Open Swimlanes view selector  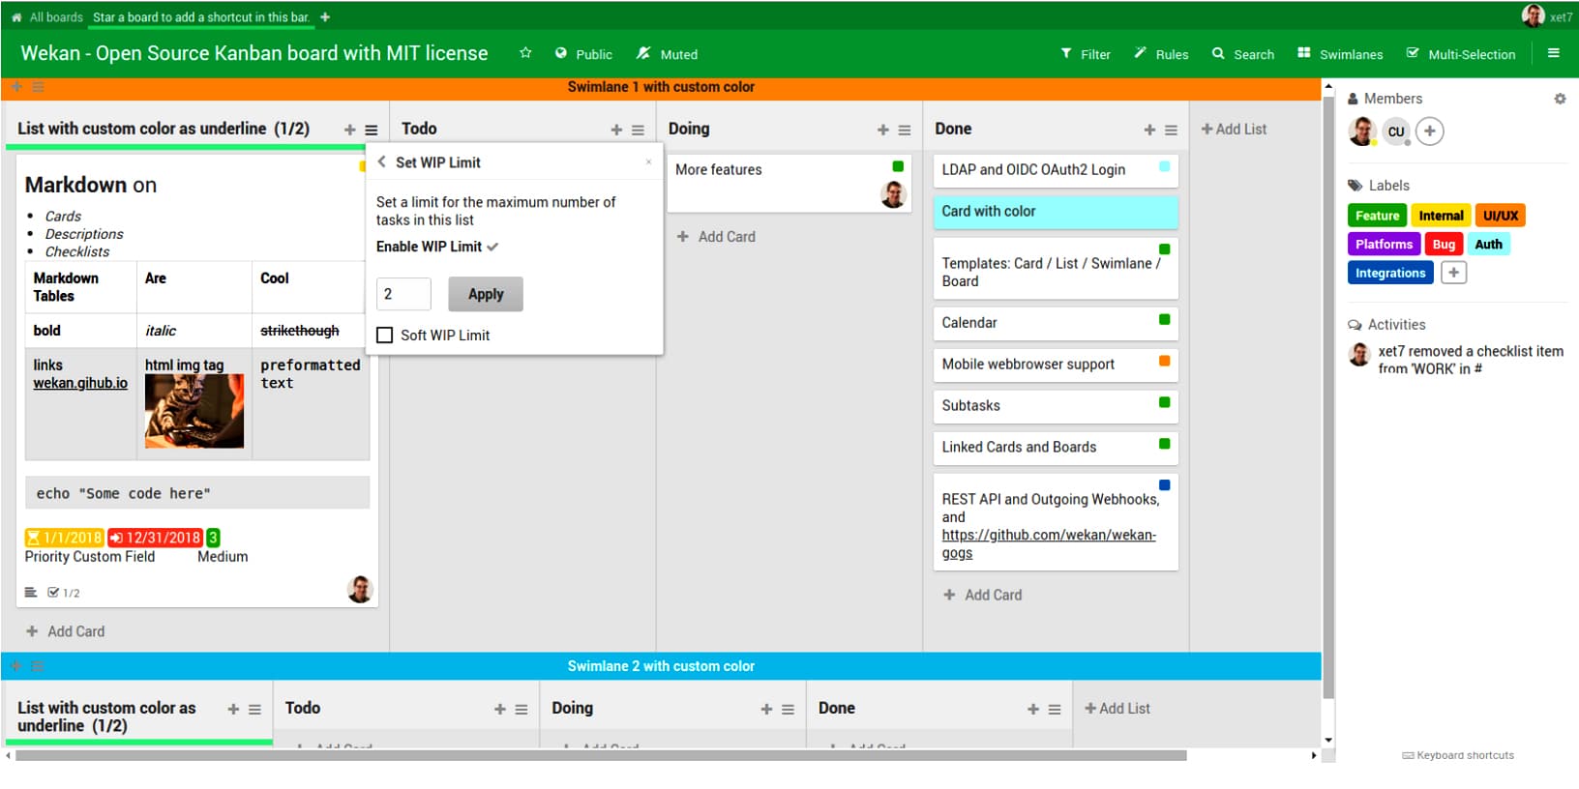pyautogui.click(x=1340, y=54)
